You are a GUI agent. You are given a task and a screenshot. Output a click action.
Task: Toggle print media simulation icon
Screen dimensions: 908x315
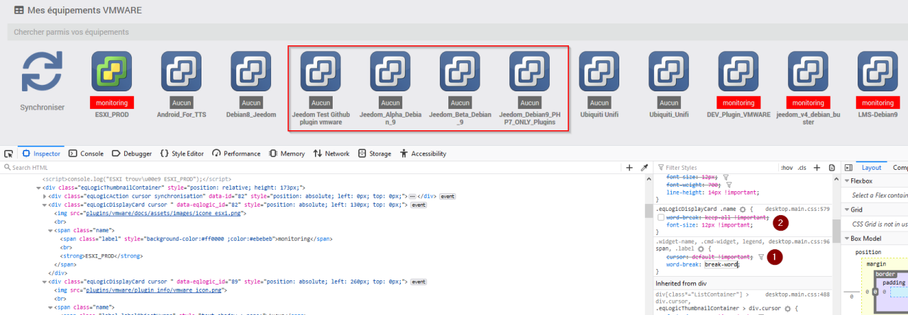pyautogui.click(x=831, y=168)
